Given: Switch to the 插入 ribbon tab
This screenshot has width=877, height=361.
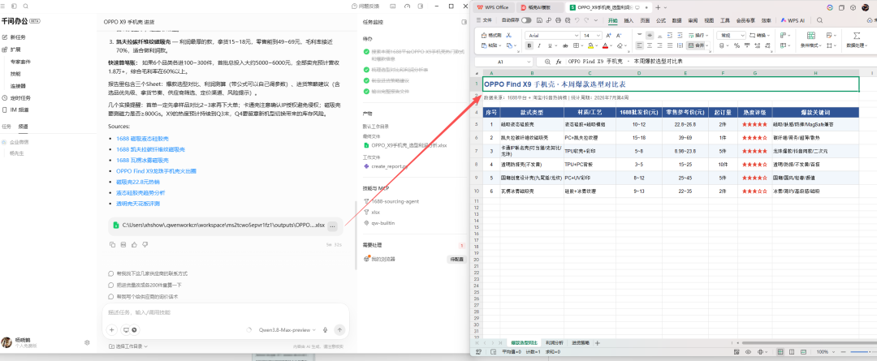Looking at the screenshot, I should coord(629,20).
